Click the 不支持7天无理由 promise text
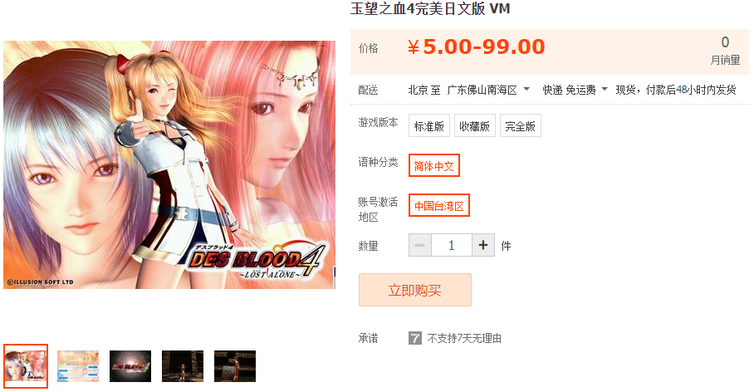This screenshot has width=754, height=392. (x=464, y=339)
